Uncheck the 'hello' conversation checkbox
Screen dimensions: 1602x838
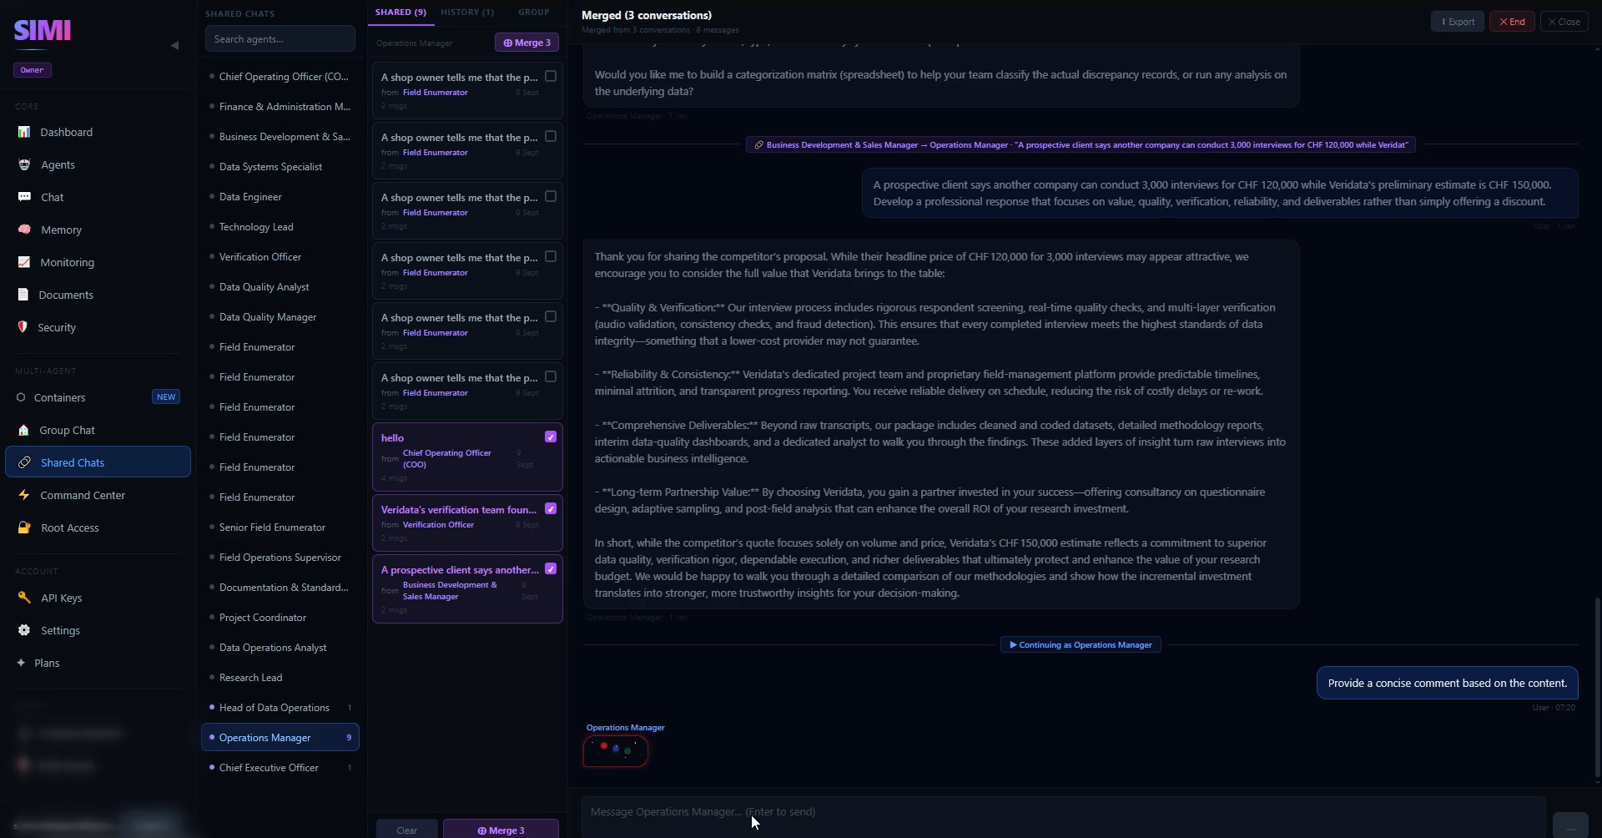pos(551,437)
